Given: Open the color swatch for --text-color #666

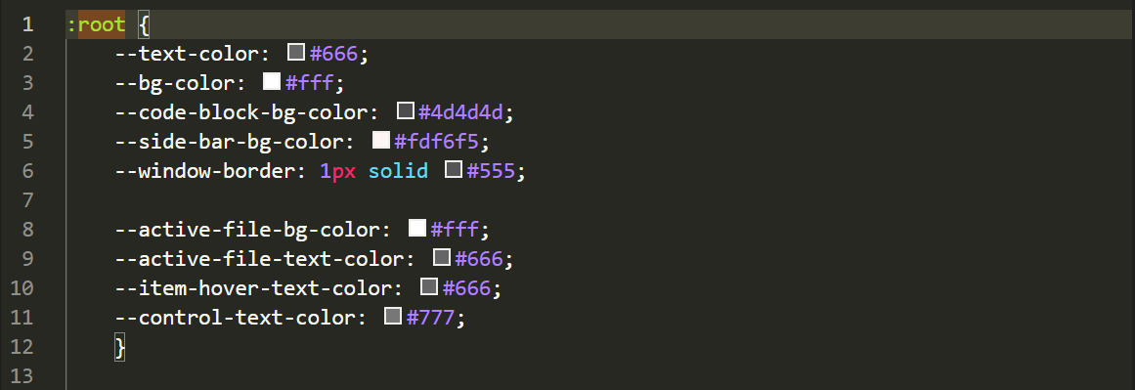Looking at the screenshot, I should [296, 52].
